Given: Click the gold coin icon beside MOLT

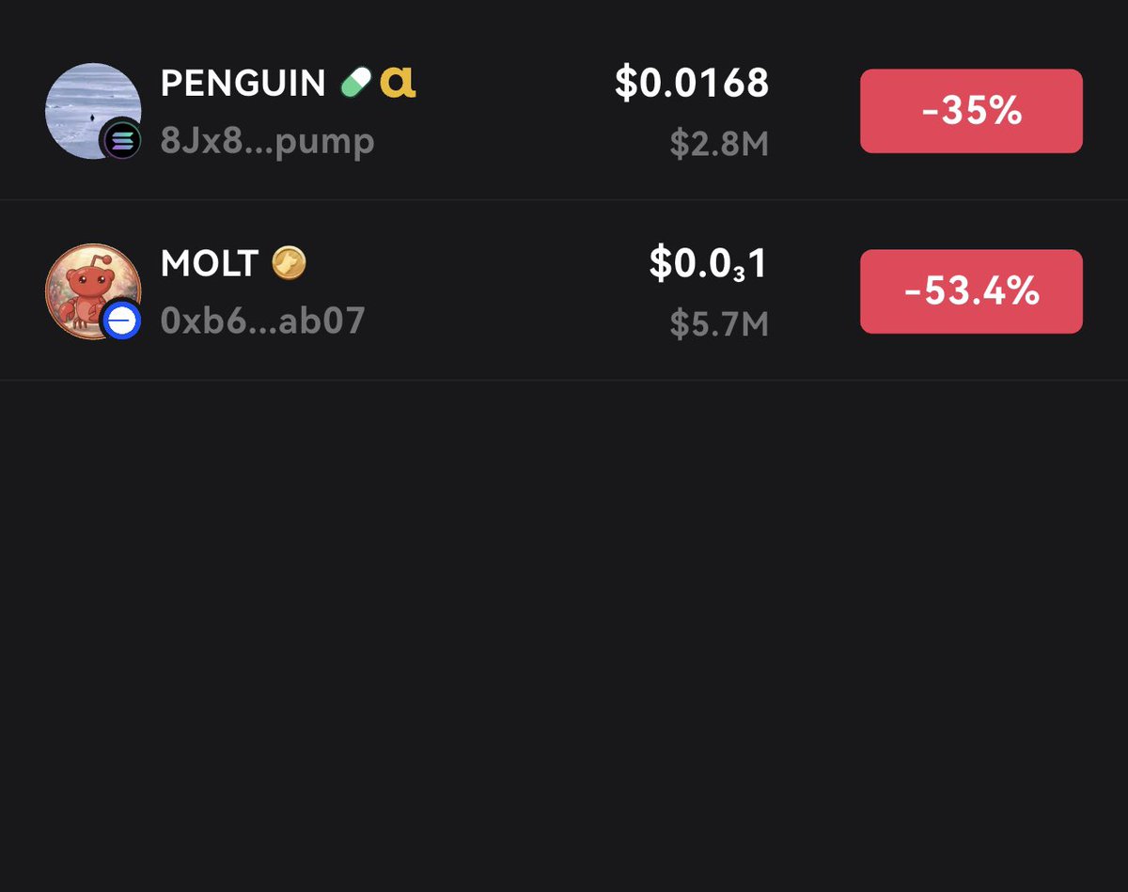Looking at the screenshot, I should click(289, 264).
